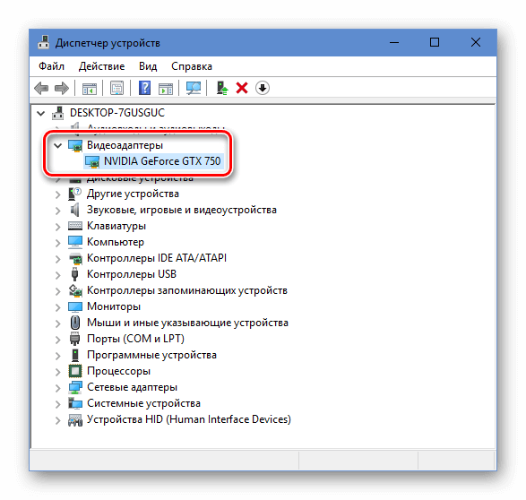Select the Клавиатуры text label
Image resolution: width=526 pixels, height=500 pixels.
point(116,226)
